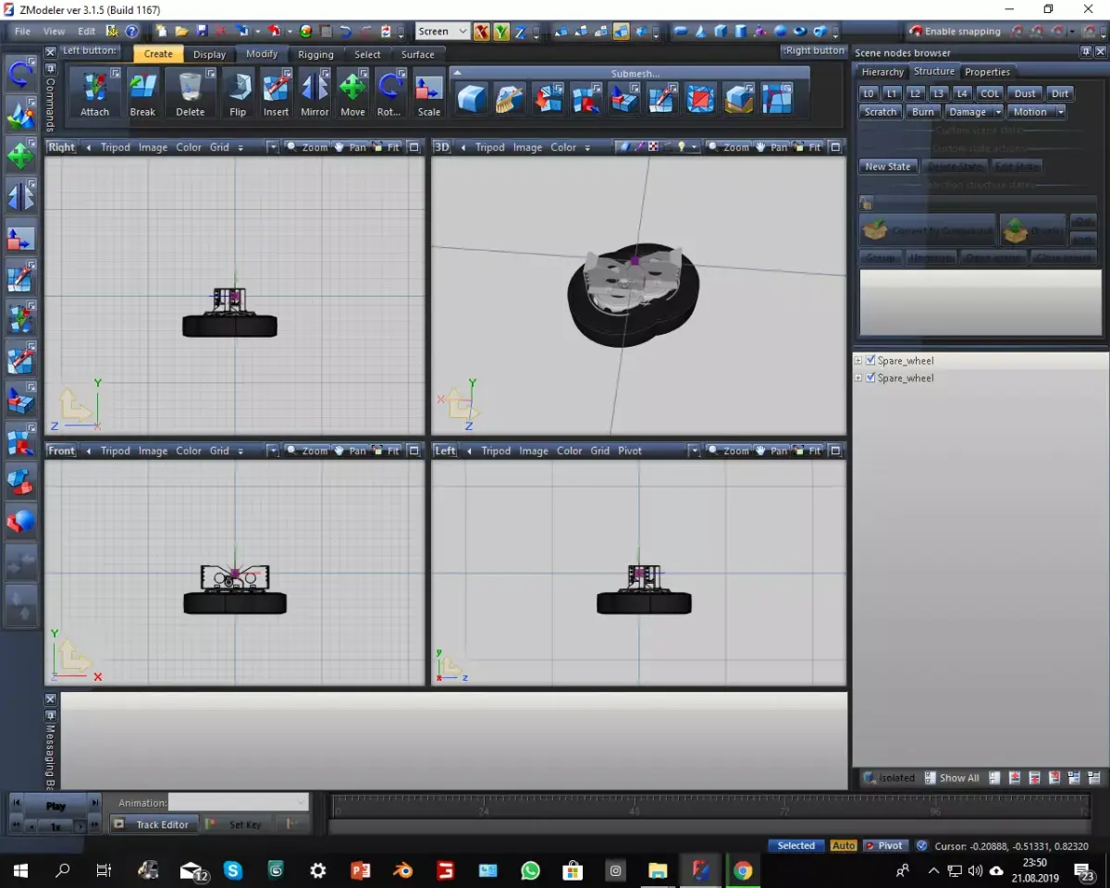Switch to Chrome in the taskbar
The height and width of the screenshot is (888, 1110).
[743, 870]
